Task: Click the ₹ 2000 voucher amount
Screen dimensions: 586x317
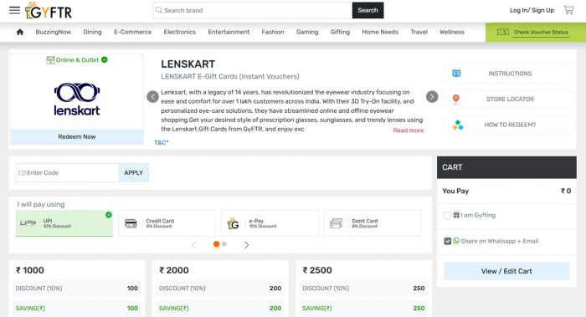Action: point(174,270)
